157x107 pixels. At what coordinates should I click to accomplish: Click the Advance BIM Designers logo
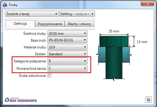21,100
